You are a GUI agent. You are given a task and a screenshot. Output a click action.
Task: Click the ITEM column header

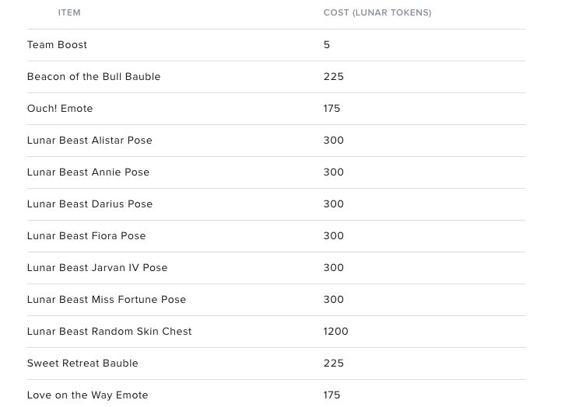[x=69, y=12]
